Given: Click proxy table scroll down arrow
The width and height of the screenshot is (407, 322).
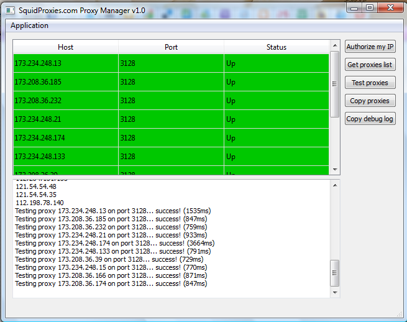Looking at the screenshot, I should pos(335,170).
